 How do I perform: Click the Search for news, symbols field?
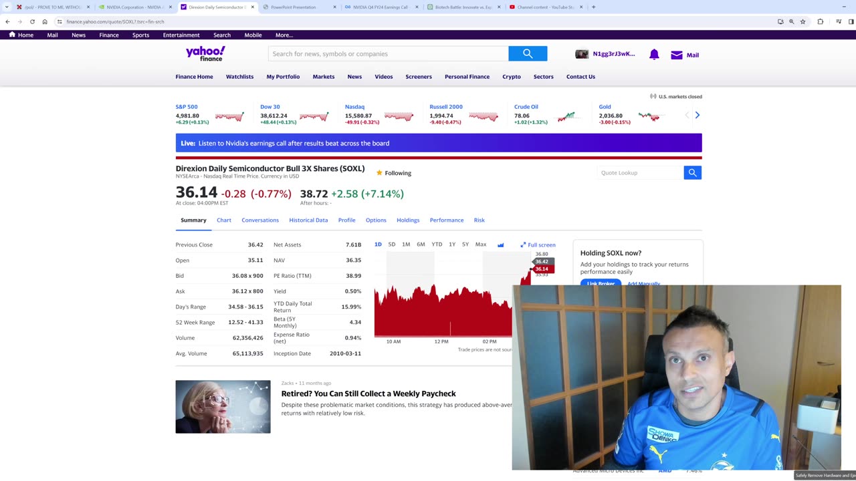tap(388, 53)
